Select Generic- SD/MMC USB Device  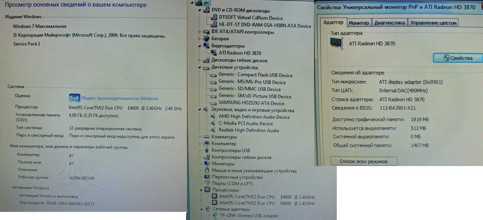pos(250,89)
